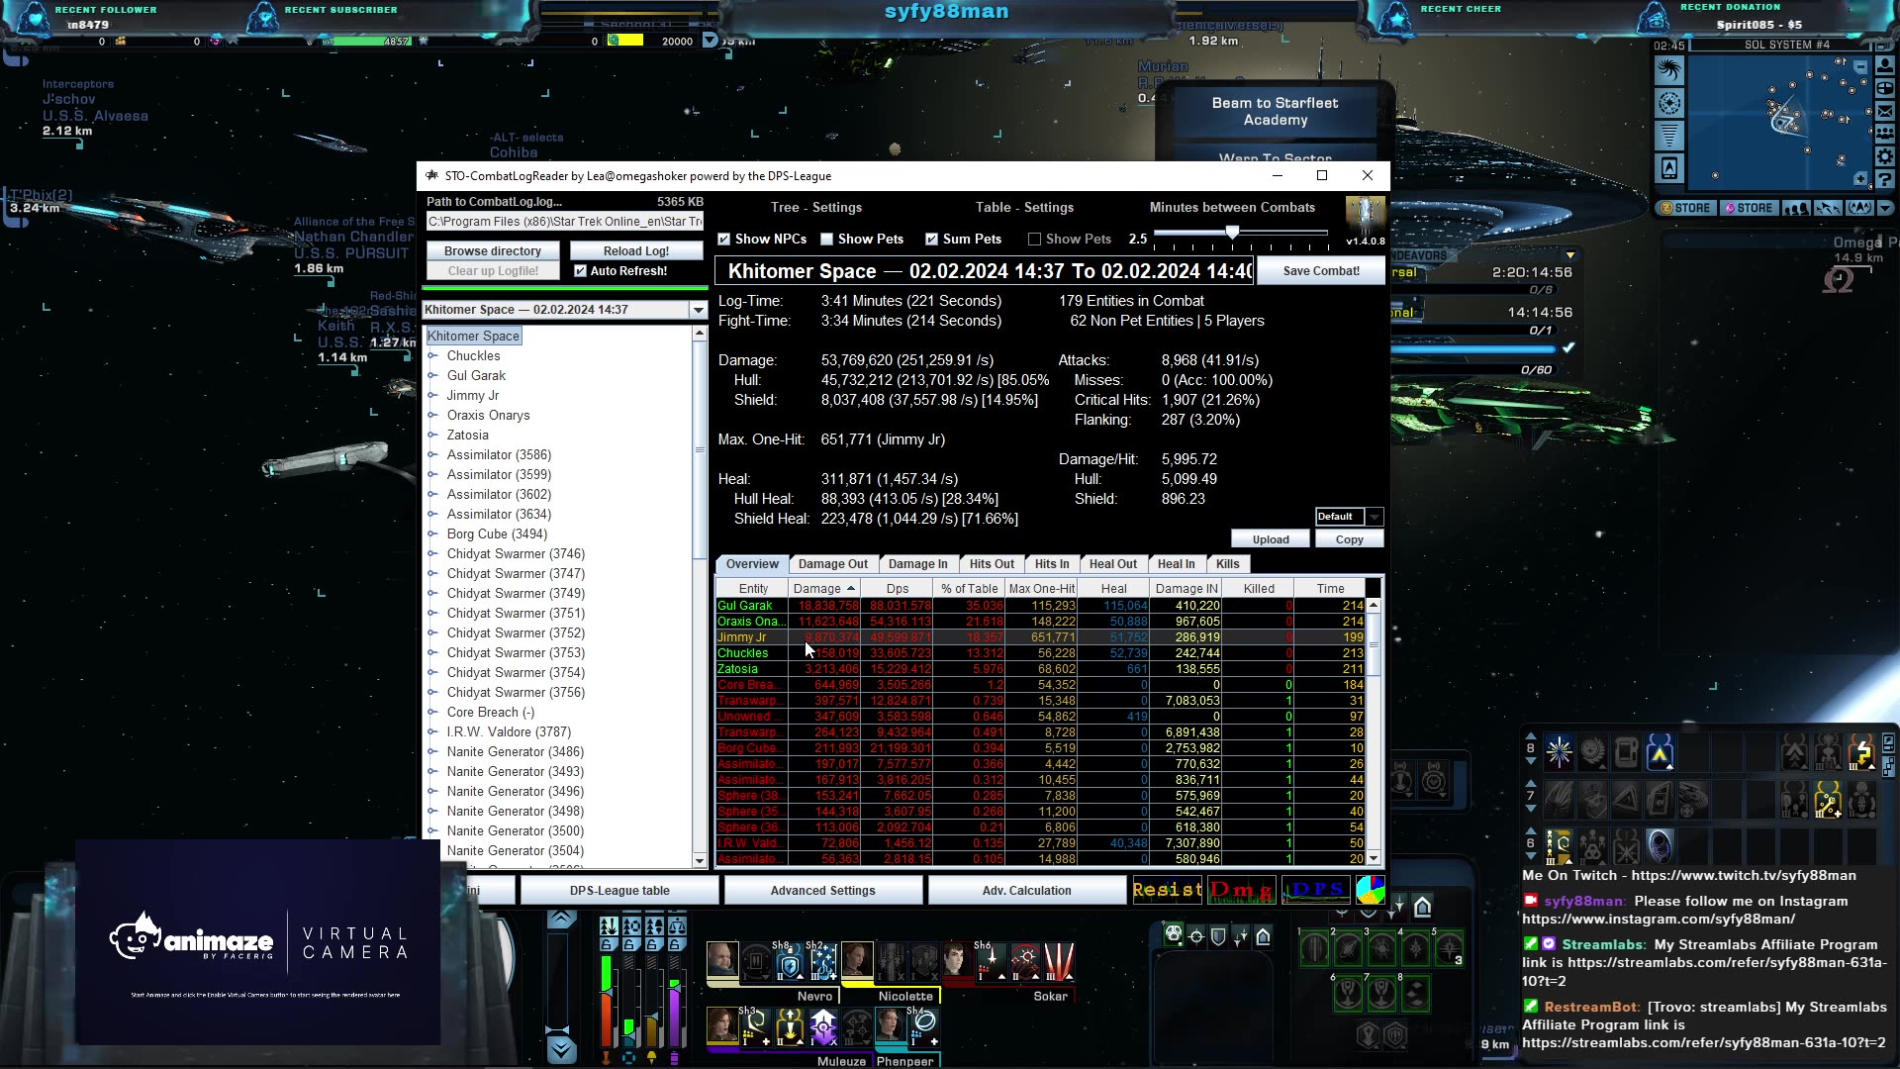Open the in-game mail envelope icon beside minimap
Image resolution: width=1900 pixels, height=1069 pixels.
[x=1885, y=111]
